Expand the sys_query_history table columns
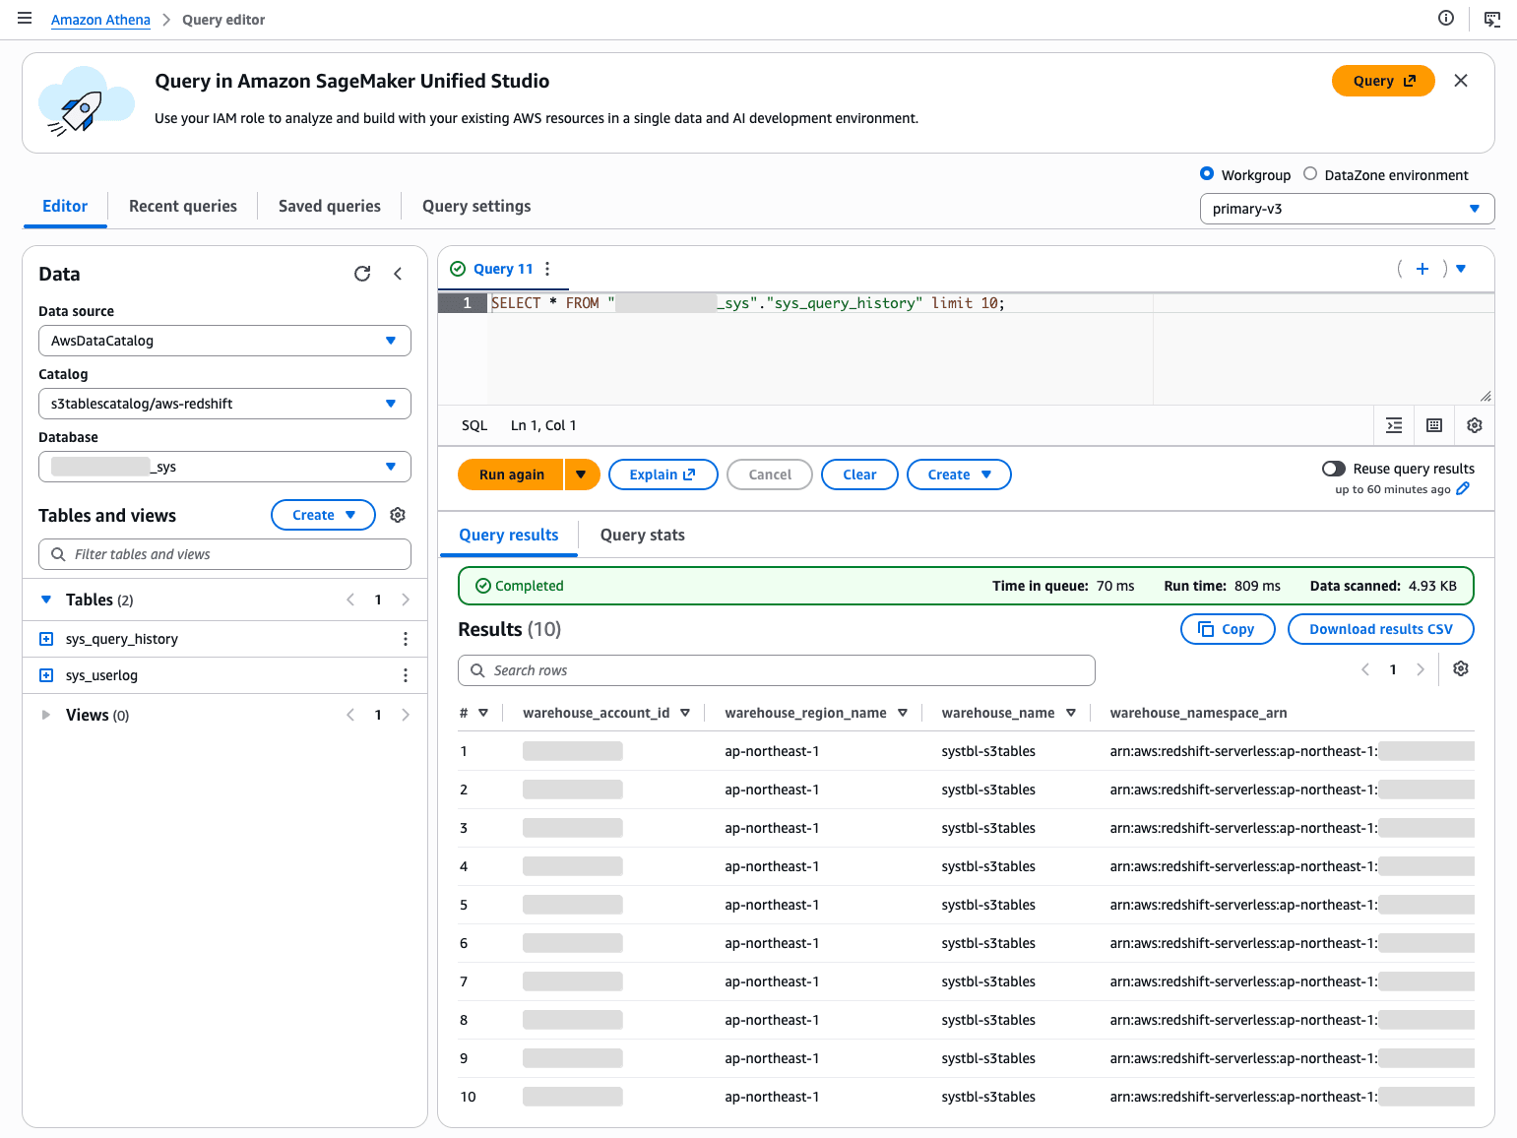1517x1138 pixels. click(46, 639)
